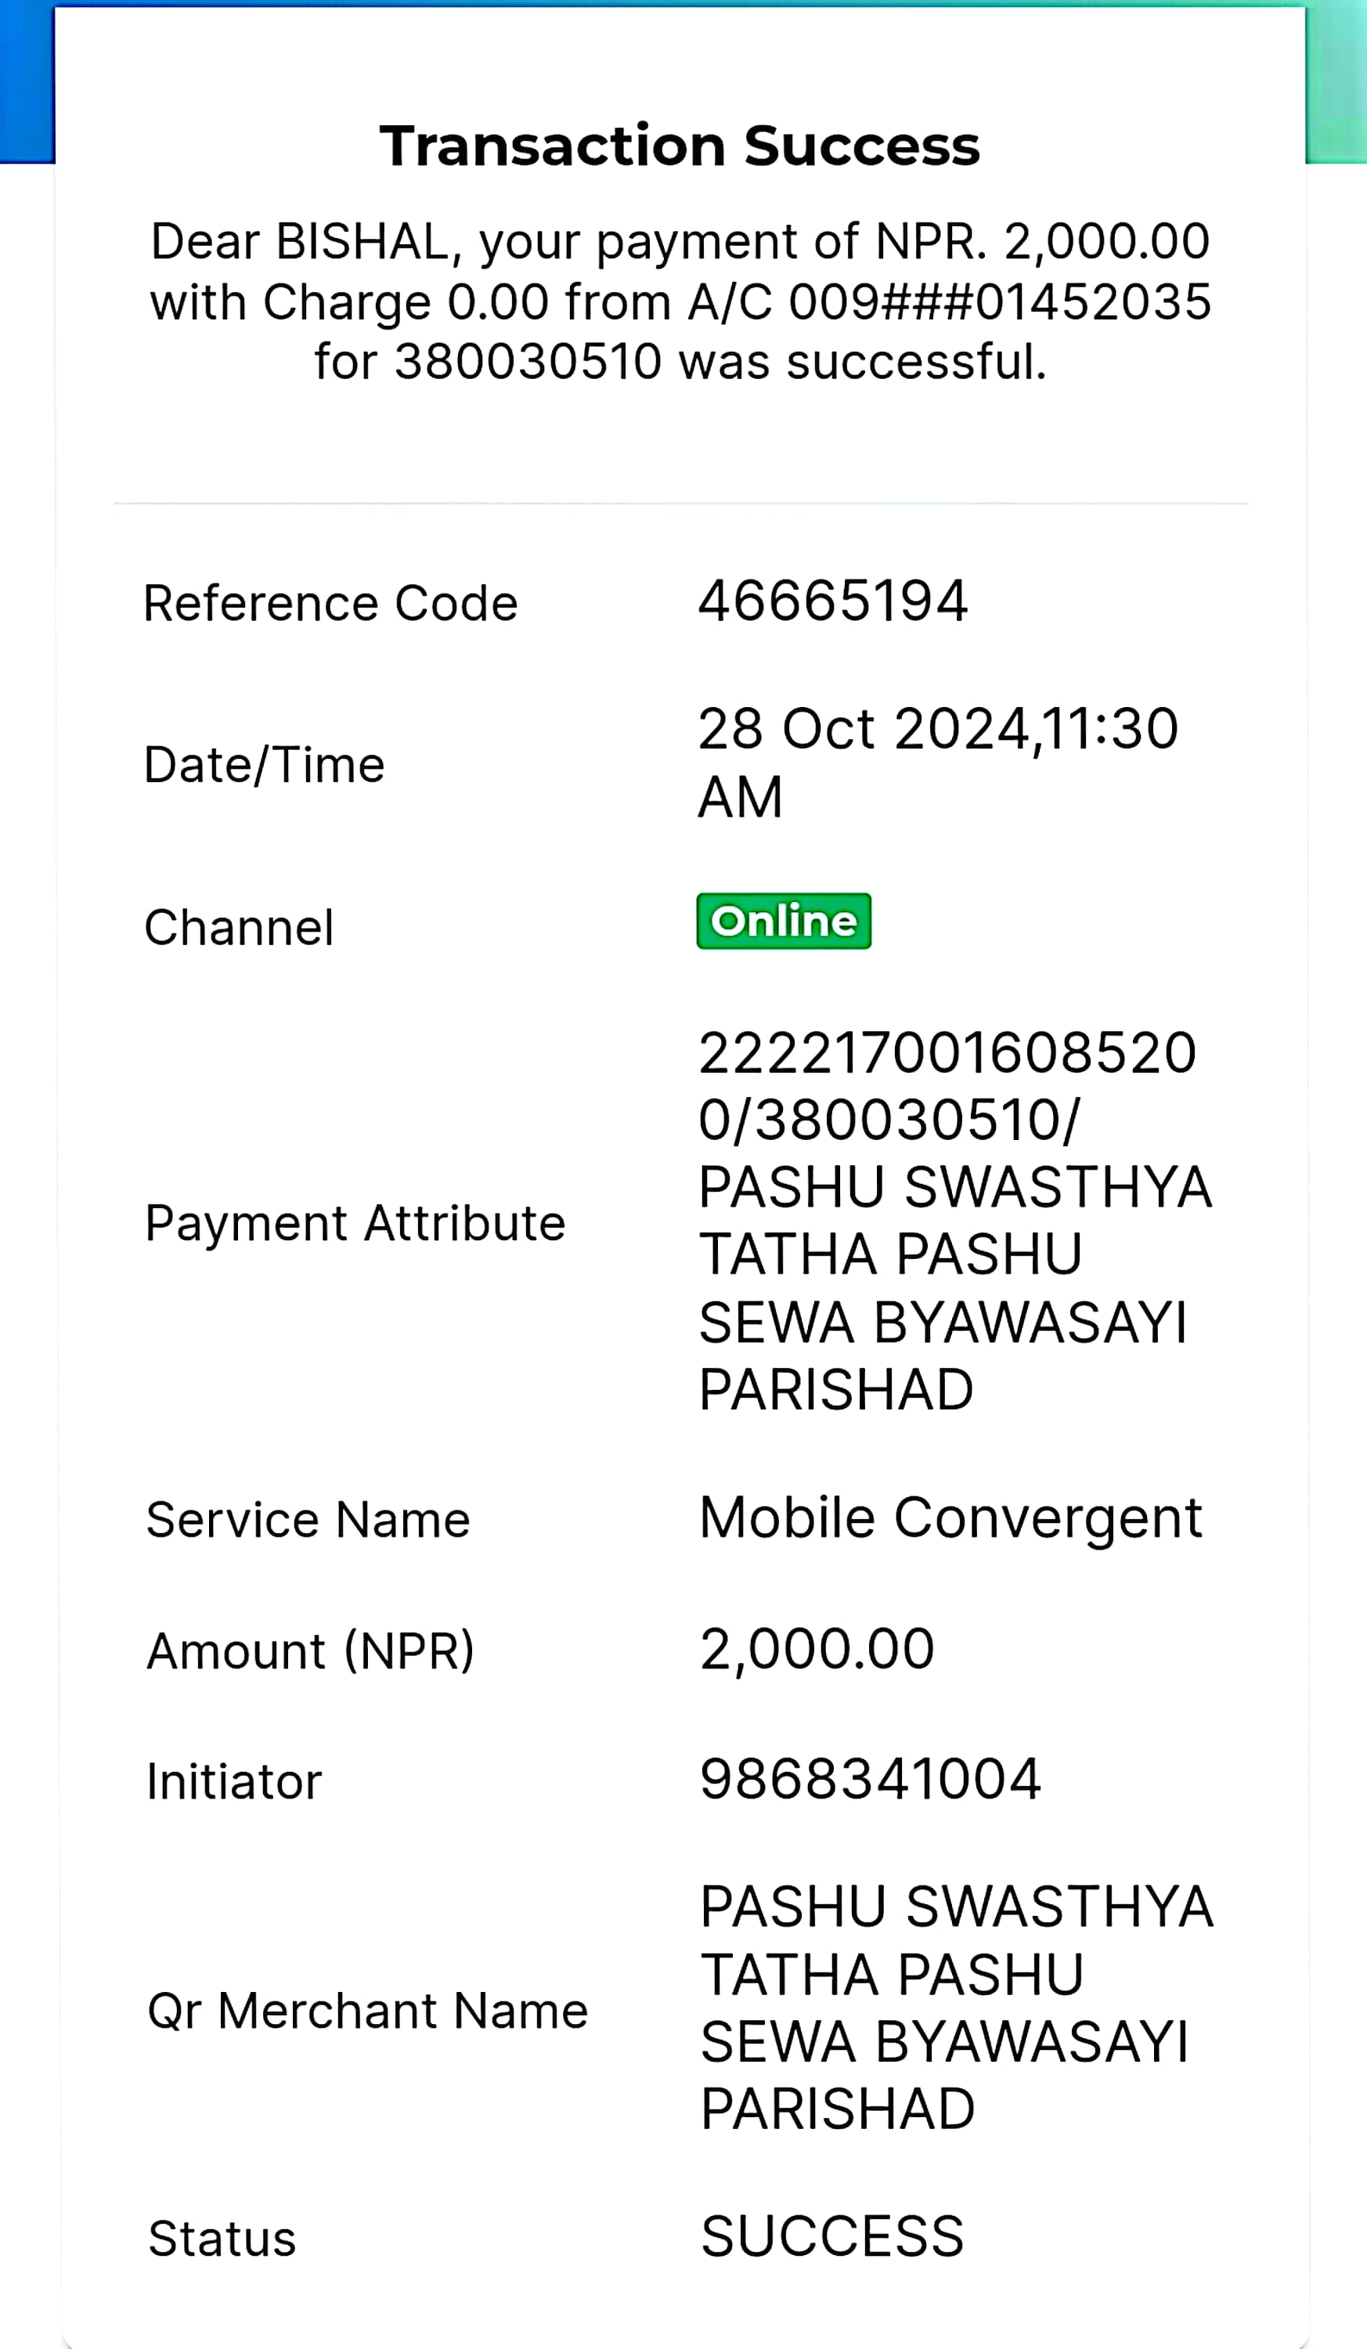
Task: Click the Qr Merchant Name value text
Action: click(x=957, y=2008)
